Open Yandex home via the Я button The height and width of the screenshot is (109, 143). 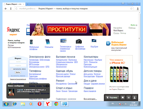11,9
